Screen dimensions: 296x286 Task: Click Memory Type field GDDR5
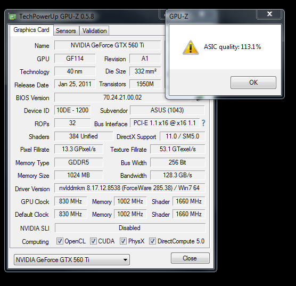coord(79,162)
